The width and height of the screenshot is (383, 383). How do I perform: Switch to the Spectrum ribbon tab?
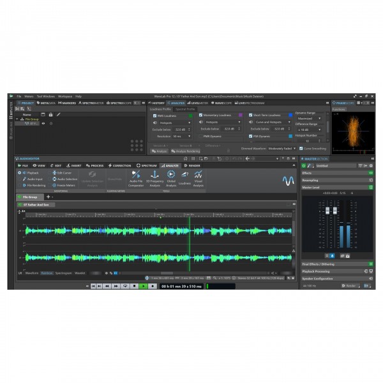(x=146, y=165)
